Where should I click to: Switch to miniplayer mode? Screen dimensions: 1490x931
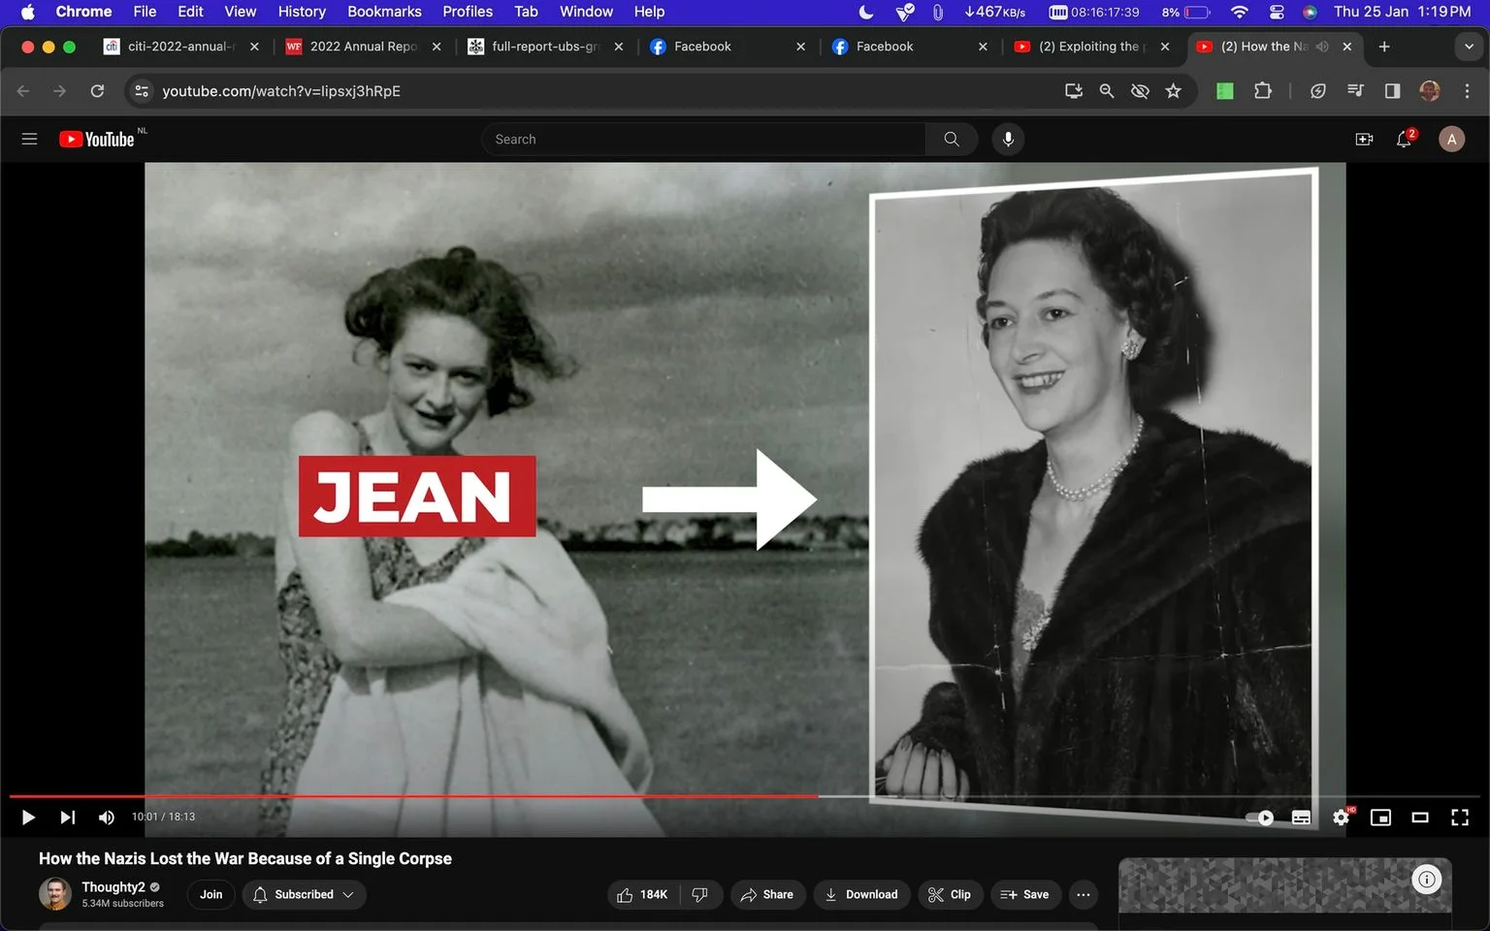[1380, 818]
